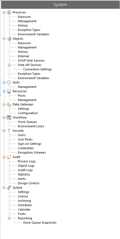Collapse the Reporting tree node
Screen dimensions: 120x239
point(9,218)
